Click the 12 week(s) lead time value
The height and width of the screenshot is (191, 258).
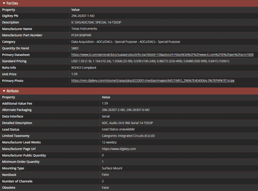click(109, 142)
